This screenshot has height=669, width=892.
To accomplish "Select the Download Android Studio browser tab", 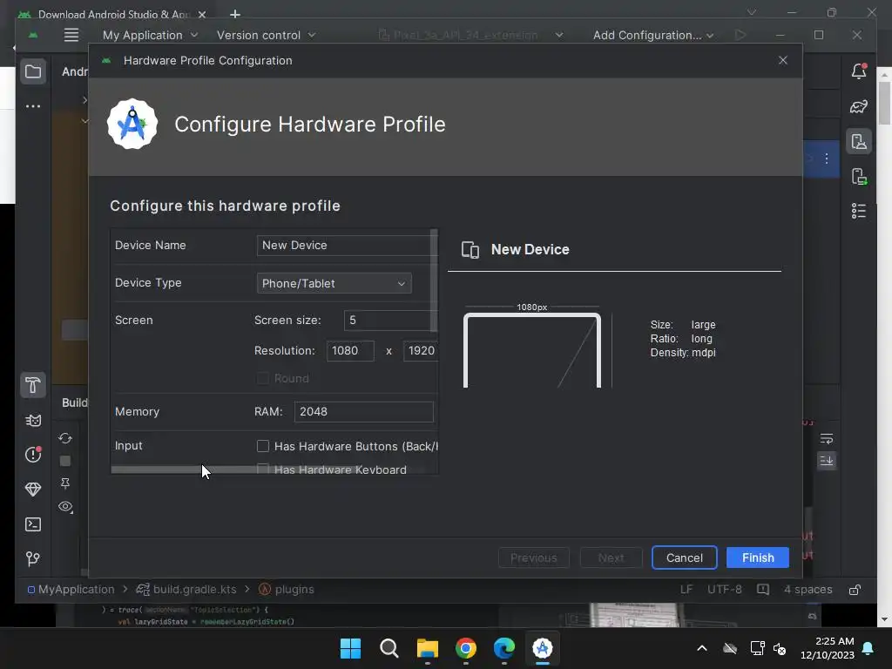I will point(112,14).
